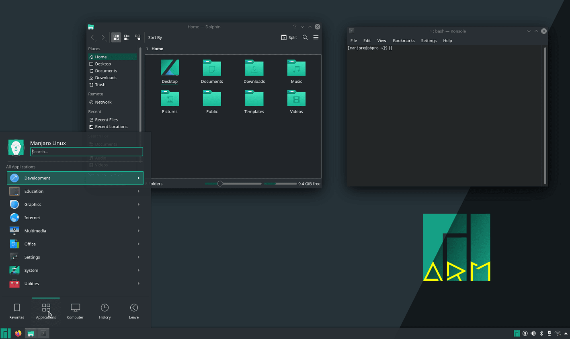Click the 9.4 GiB free space bar
The height and width of the screenshot is (339, 570).
tap(280, 184)
